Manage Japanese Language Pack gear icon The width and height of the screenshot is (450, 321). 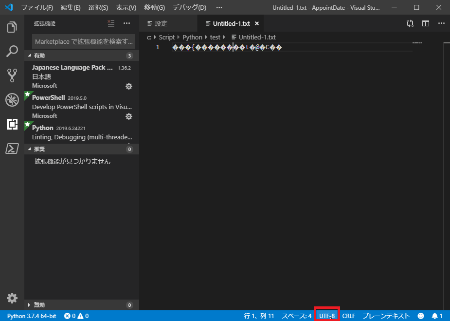[129, 86]
